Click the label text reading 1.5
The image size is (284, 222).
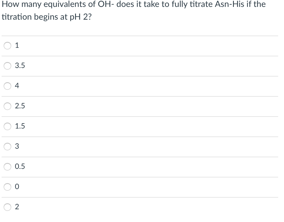20,126
